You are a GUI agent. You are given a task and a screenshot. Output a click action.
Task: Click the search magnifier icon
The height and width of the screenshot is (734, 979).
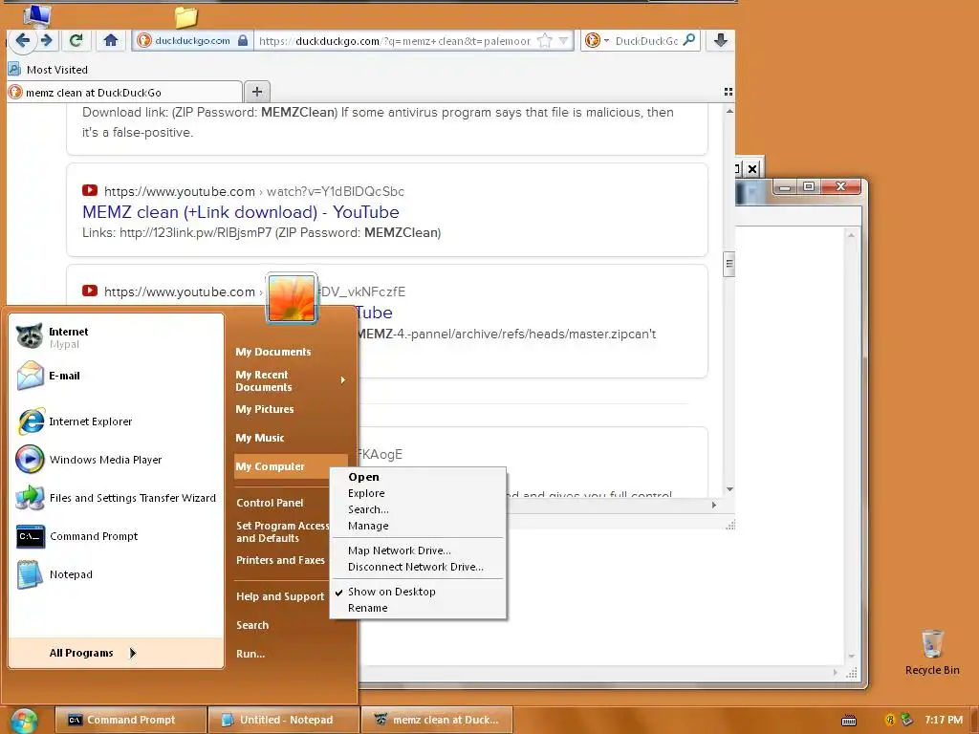tap(688, 40)
